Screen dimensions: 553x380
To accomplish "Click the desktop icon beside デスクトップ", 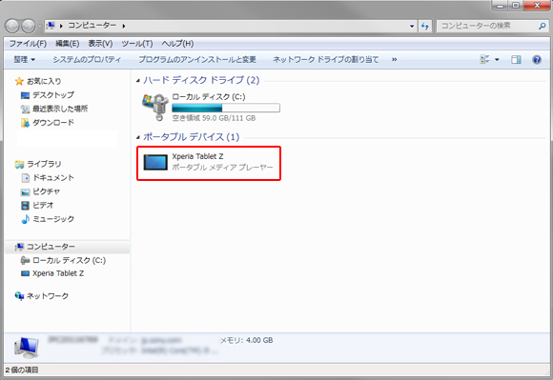I will coord(25,95).
